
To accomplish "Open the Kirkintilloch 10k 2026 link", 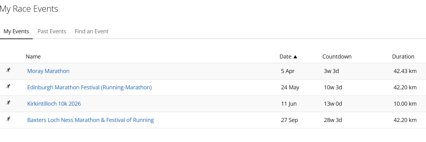I will tap(54, 104).
